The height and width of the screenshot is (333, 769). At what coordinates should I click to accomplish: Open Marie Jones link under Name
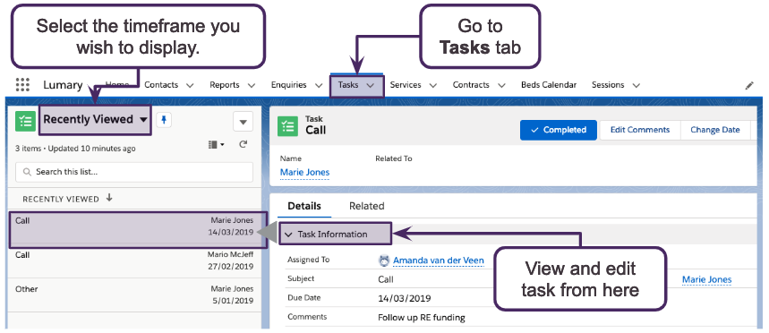point(304,172)
